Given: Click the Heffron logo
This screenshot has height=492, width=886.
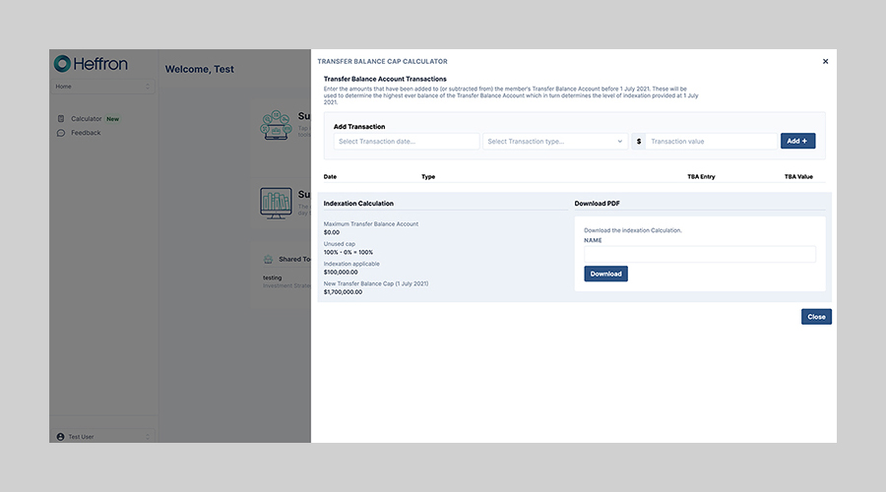Looking at the screenshot, I should pyautogui.click(x=91, y=63).
